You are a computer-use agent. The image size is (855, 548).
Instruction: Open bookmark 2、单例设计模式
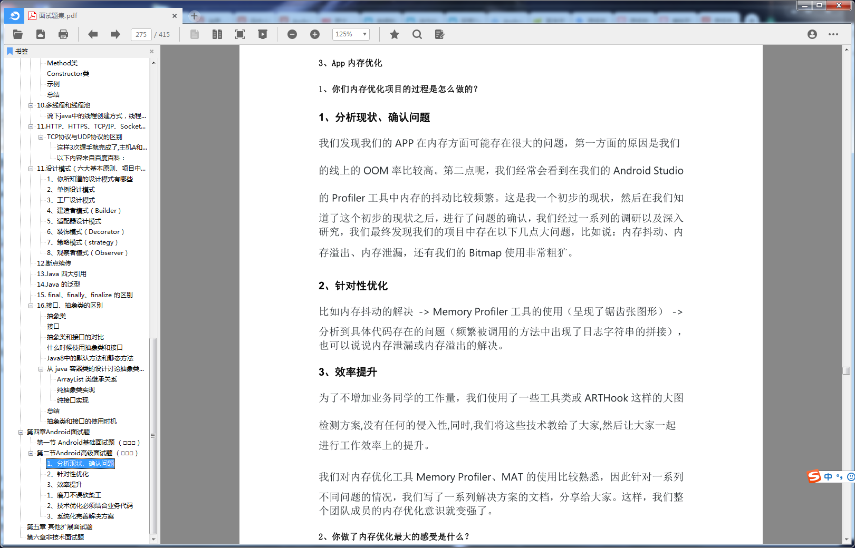point(71,190)
